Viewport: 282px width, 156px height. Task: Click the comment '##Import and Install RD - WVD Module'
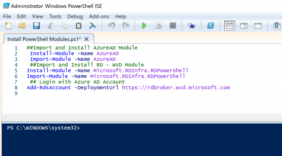point(87,65)
